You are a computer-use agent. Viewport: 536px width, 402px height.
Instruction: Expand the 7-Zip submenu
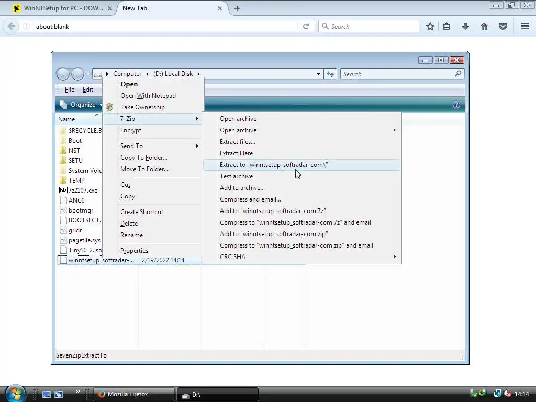(x=153, y=119)
